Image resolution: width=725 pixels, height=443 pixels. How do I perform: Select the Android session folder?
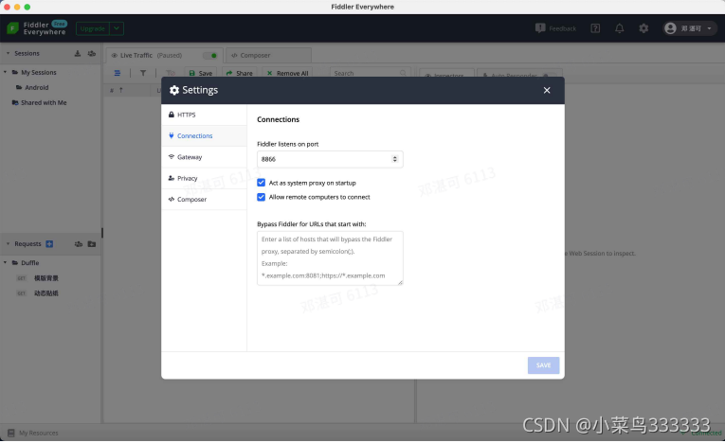(x=32, y=87)
